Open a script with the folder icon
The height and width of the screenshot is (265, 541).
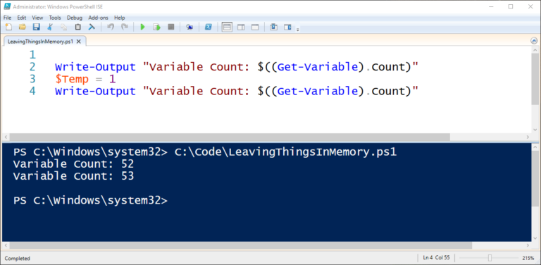(23, 27)
